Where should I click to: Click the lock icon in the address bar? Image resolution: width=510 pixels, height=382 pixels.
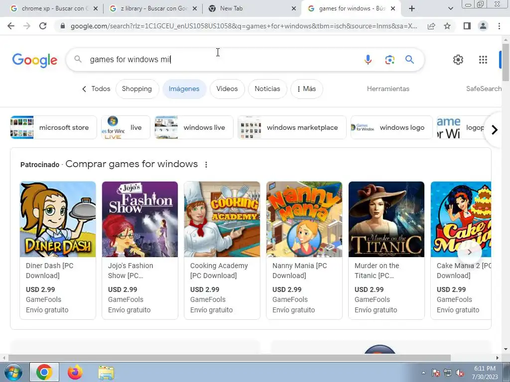(x=63, y=26)
